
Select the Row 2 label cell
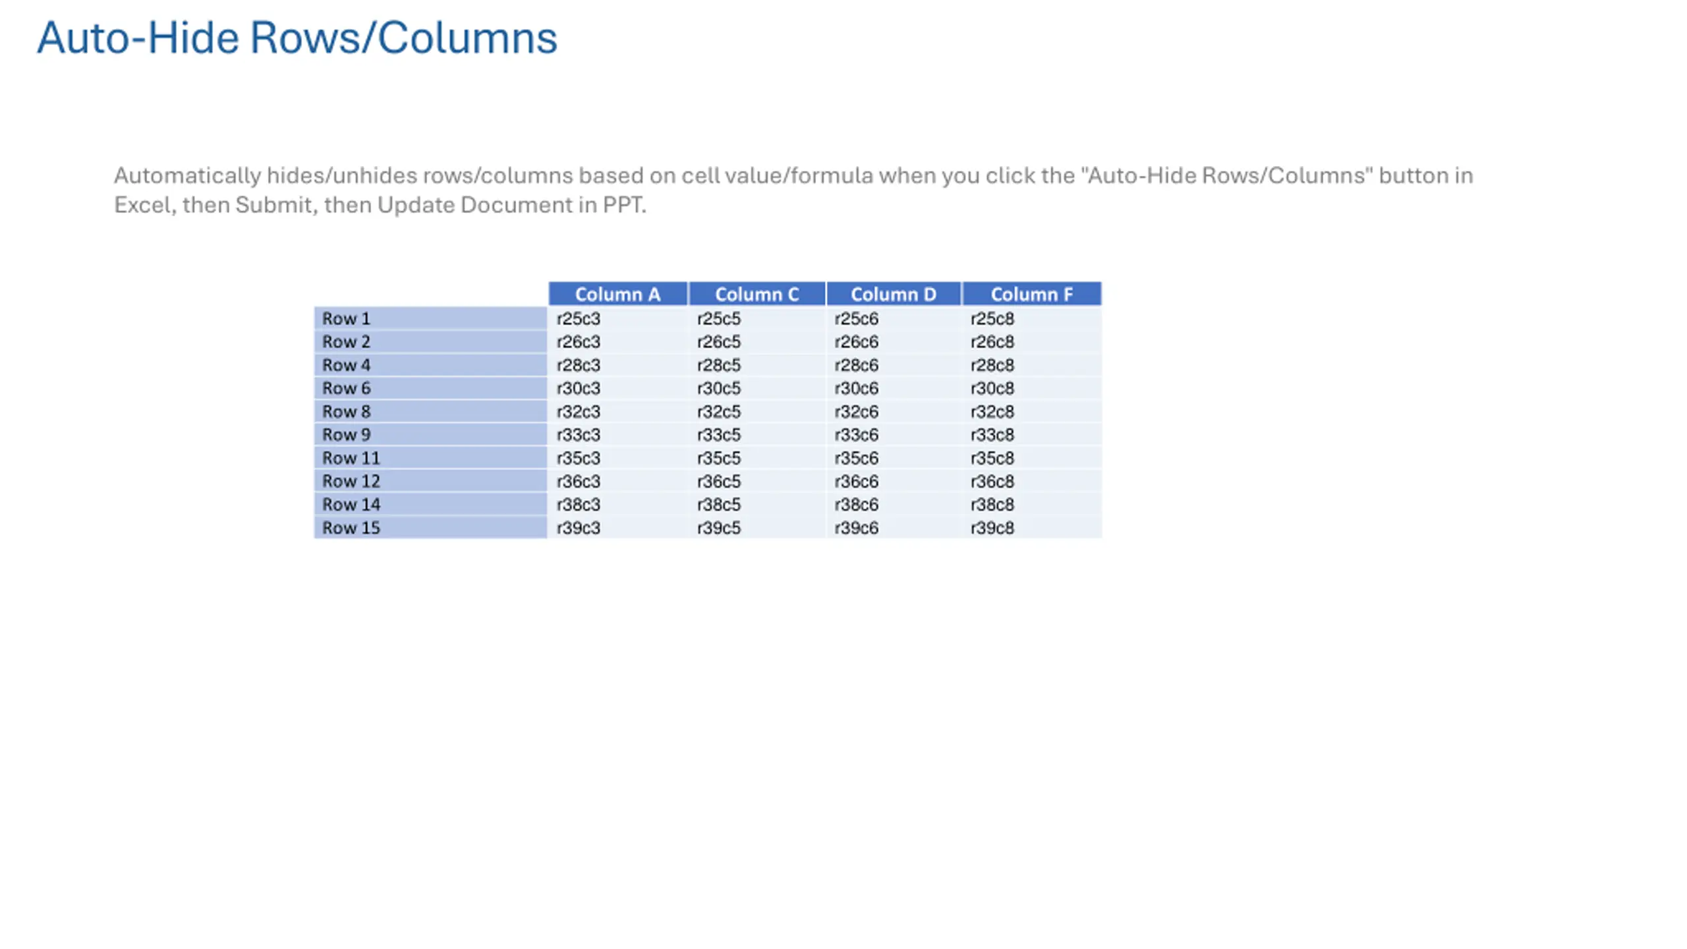430,341
